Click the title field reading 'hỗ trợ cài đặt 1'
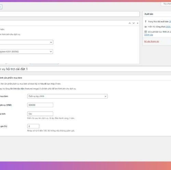The height and width of the screenshot is (170, 171). (x=85, y=69)
